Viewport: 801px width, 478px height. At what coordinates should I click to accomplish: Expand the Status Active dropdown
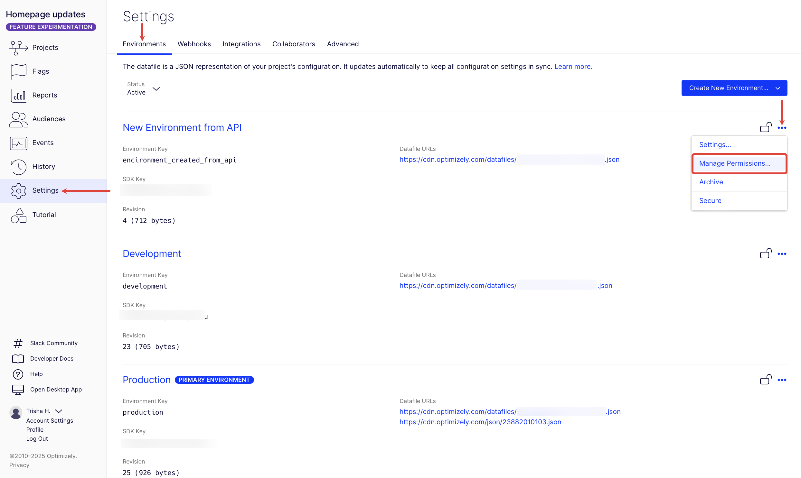(156, 88)
